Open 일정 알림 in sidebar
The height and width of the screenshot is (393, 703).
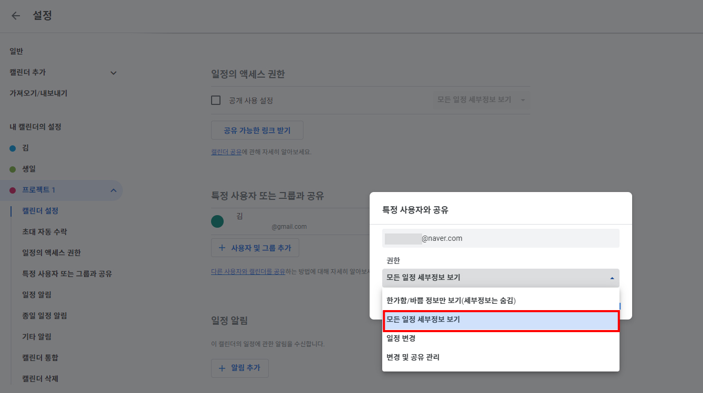(x=37, y=295)
